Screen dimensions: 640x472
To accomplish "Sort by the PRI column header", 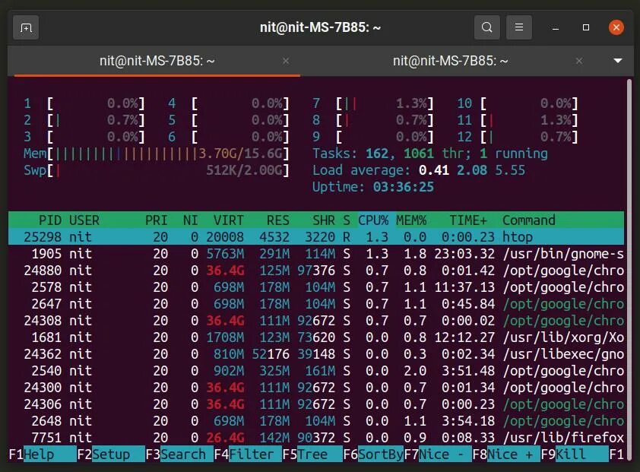I will [x=157, y=220].
